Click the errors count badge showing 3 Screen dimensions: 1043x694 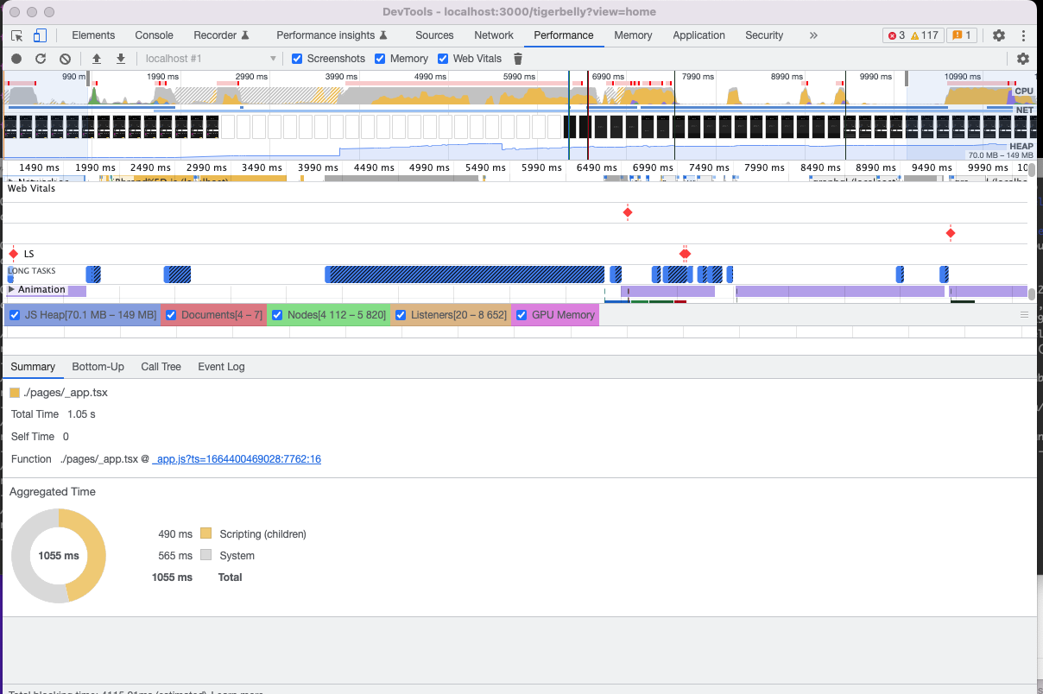click(896, 35)
